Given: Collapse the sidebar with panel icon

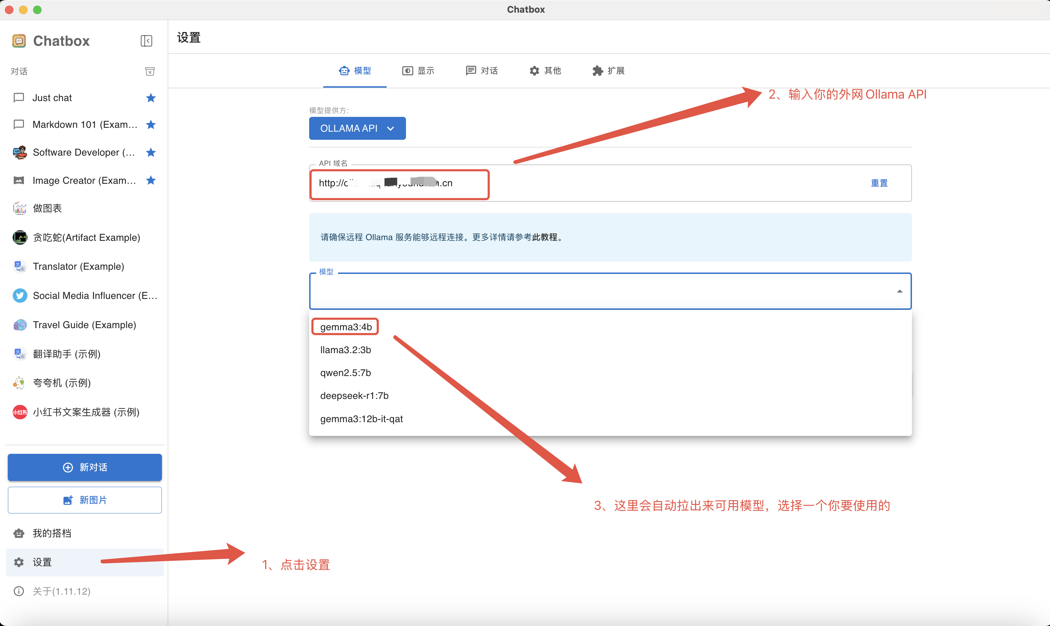Looking at the screenshot, I should tap(146, 41).
